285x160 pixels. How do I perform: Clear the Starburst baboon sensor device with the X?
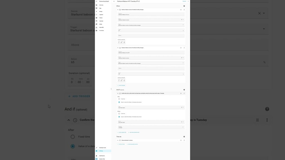pos(181,19)
